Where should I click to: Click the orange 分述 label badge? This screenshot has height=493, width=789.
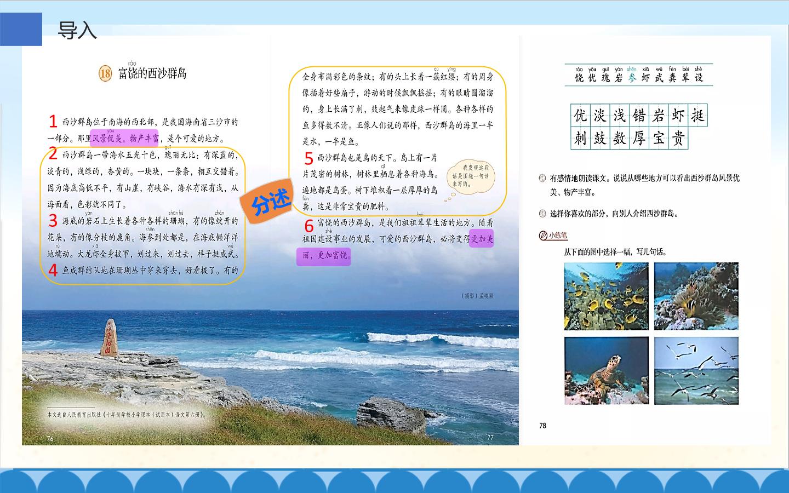click(x=271, y=202)
